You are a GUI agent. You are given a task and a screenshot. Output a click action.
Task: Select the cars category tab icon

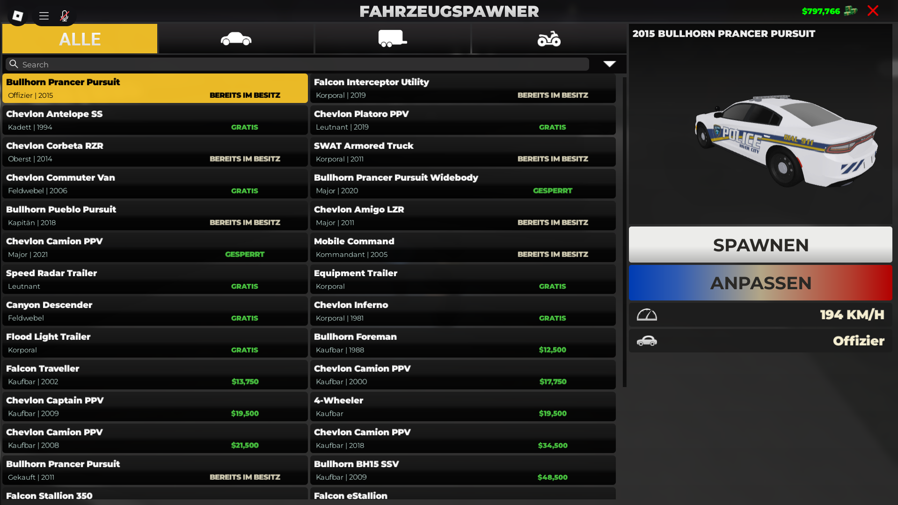pos(236,39)
